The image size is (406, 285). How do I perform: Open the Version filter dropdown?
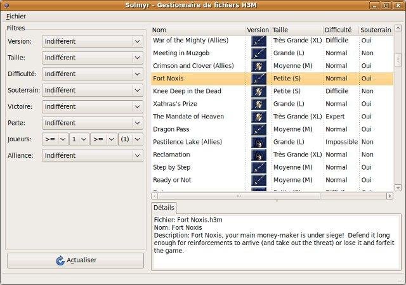click(93, 41)
